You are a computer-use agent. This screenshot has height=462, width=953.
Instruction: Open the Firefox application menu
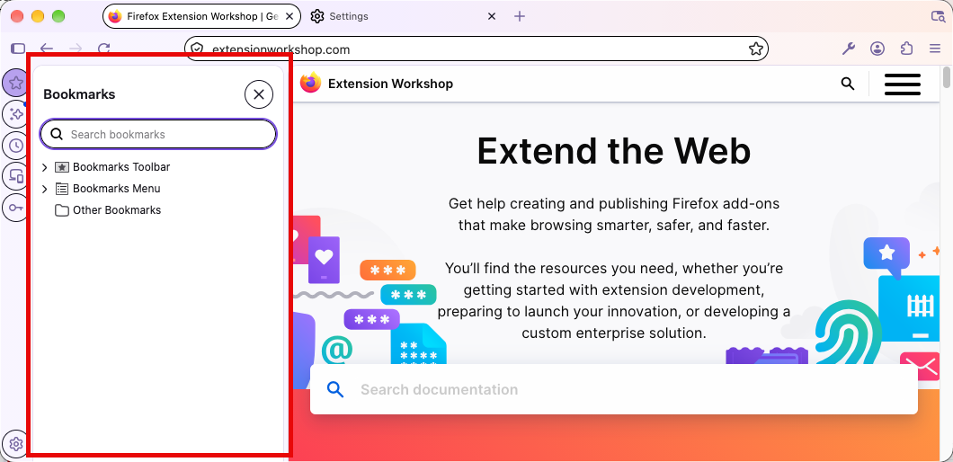coord(935,49)
